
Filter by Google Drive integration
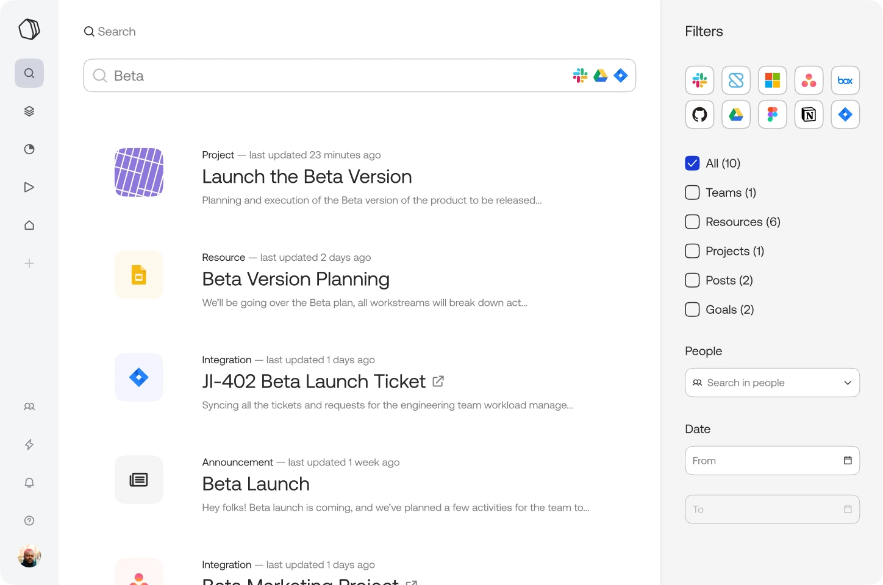[x=736, y=115]
